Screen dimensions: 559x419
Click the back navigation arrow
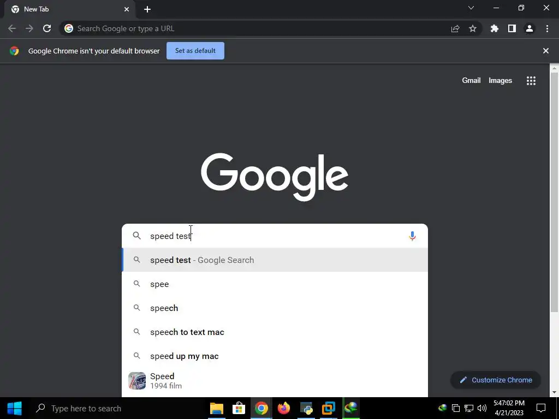click(x=12, y=28)
